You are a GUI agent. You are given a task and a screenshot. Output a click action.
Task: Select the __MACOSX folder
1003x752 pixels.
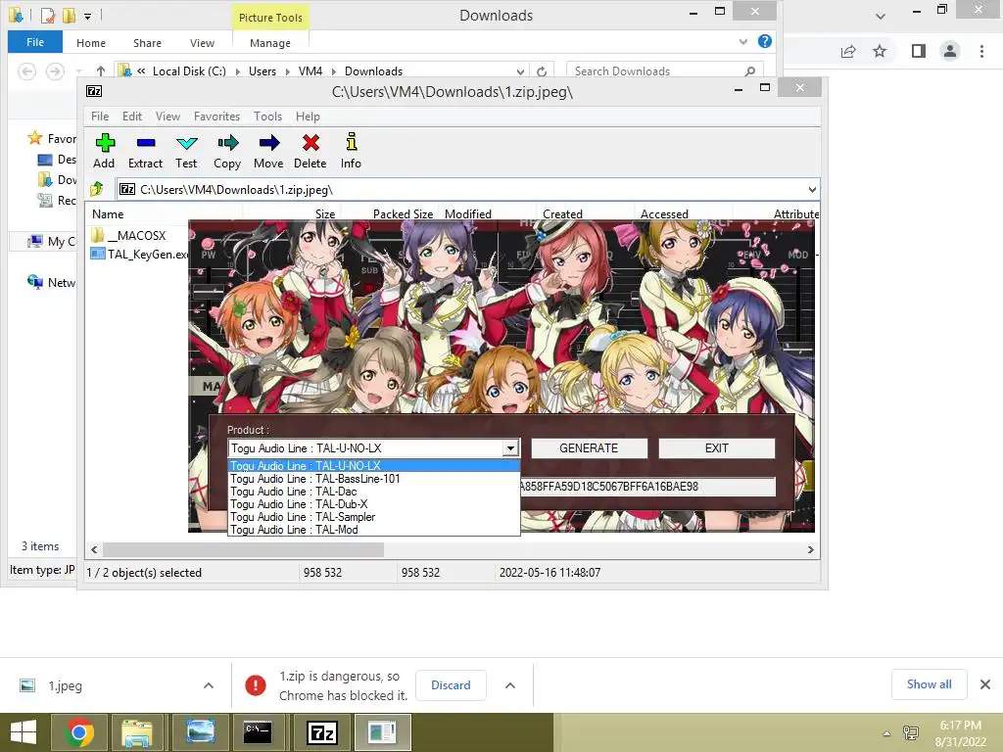(x=128, y=235)
